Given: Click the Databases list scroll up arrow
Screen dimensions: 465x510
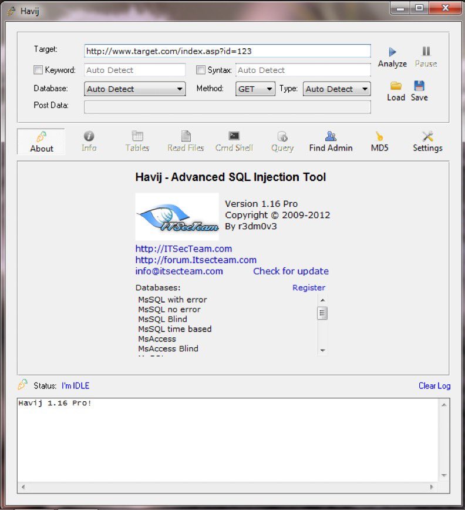Looking at the screenshot, I should pos(323,300).
